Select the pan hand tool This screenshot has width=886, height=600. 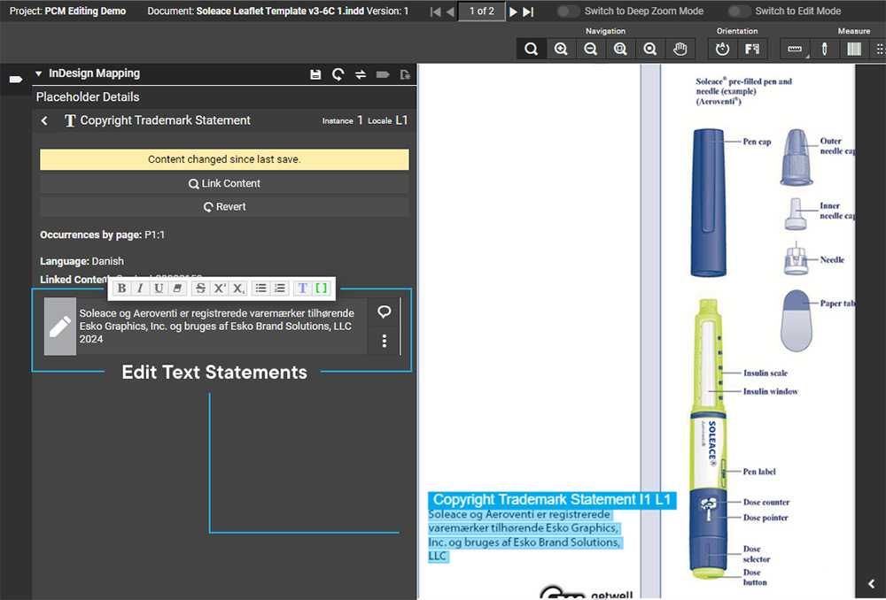point(680,50)
